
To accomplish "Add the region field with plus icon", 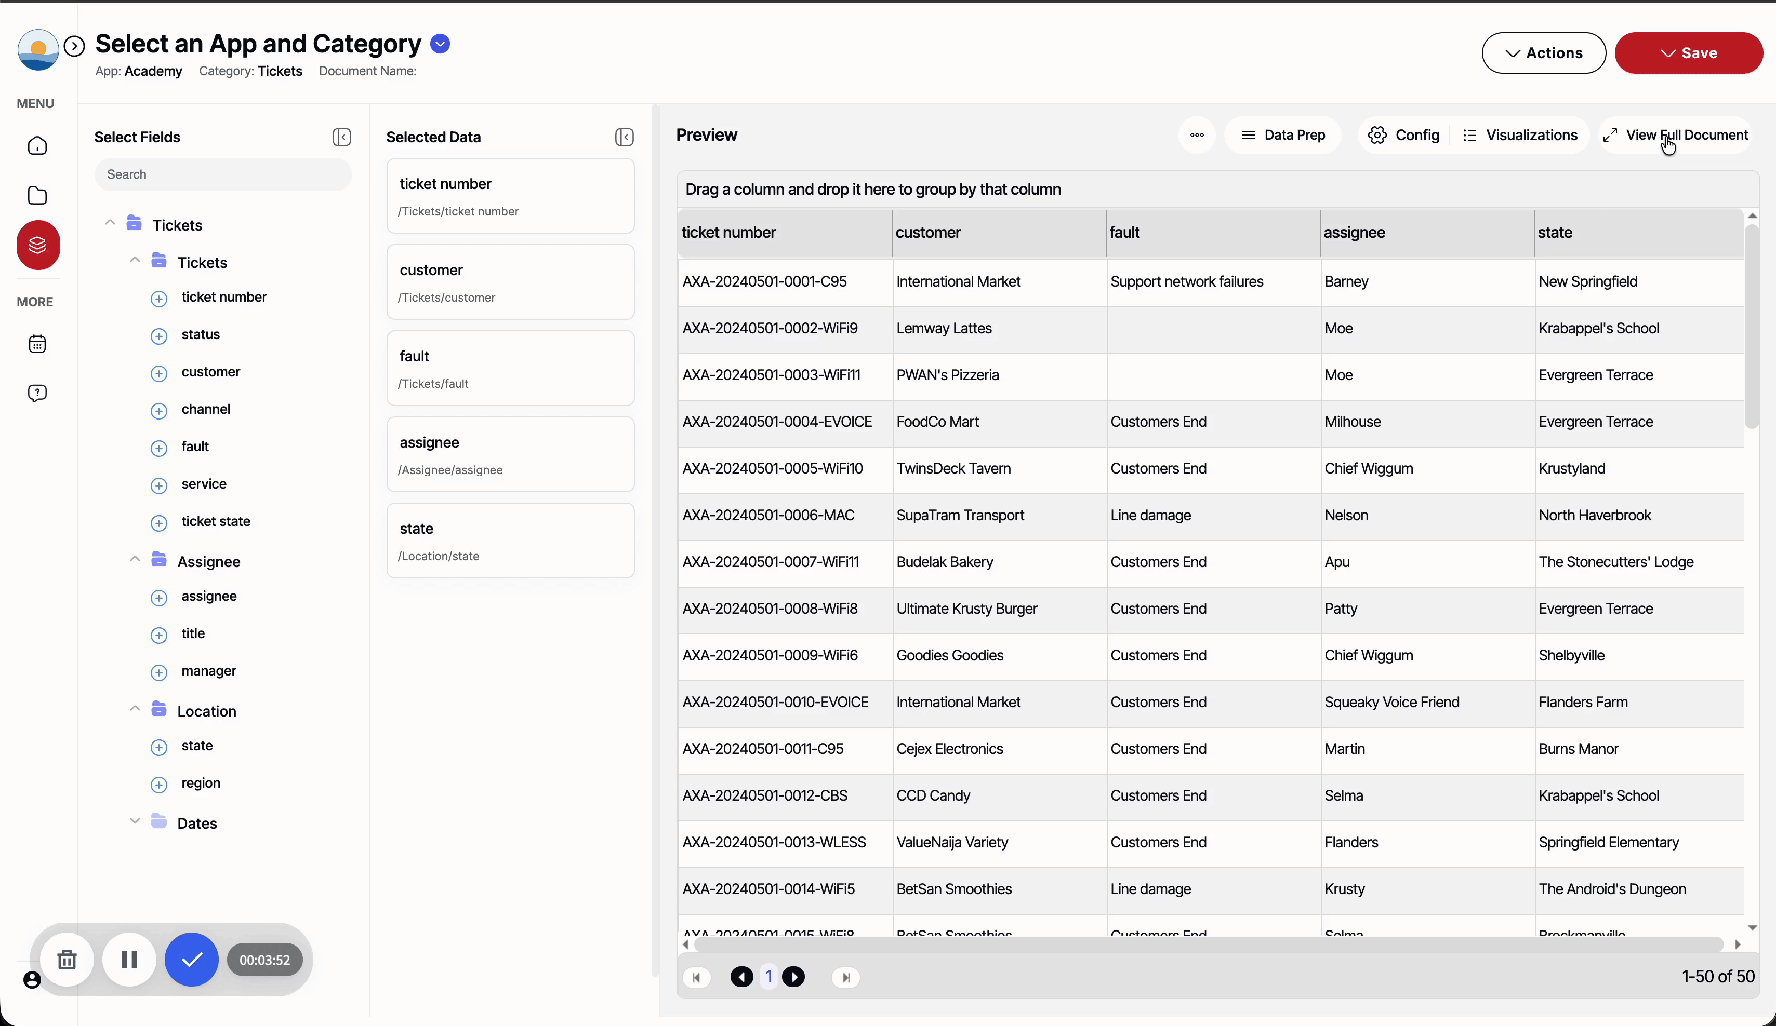I will pyautogui.click(x=160, y=784).
